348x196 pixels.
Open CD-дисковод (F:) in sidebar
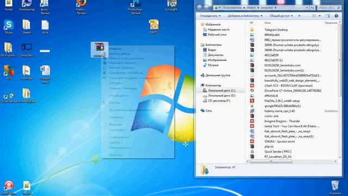pyautogui.click(x=216, y=101)
